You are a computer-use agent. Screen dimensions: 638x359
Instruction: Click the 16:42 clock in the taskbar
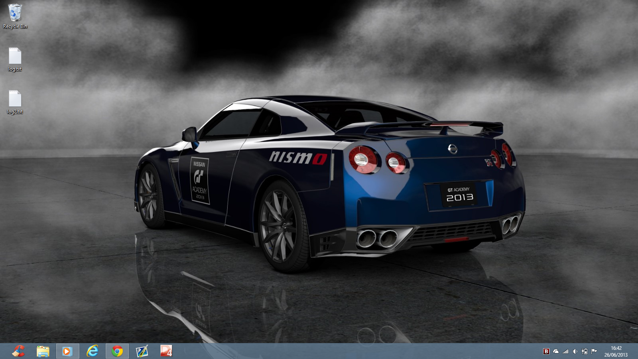click(616, 348)
